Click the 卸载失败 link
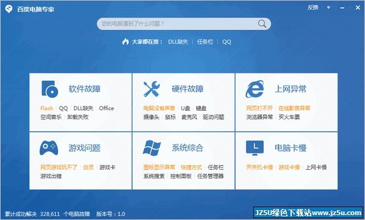The image size is (365, 220). coord(78,117)
